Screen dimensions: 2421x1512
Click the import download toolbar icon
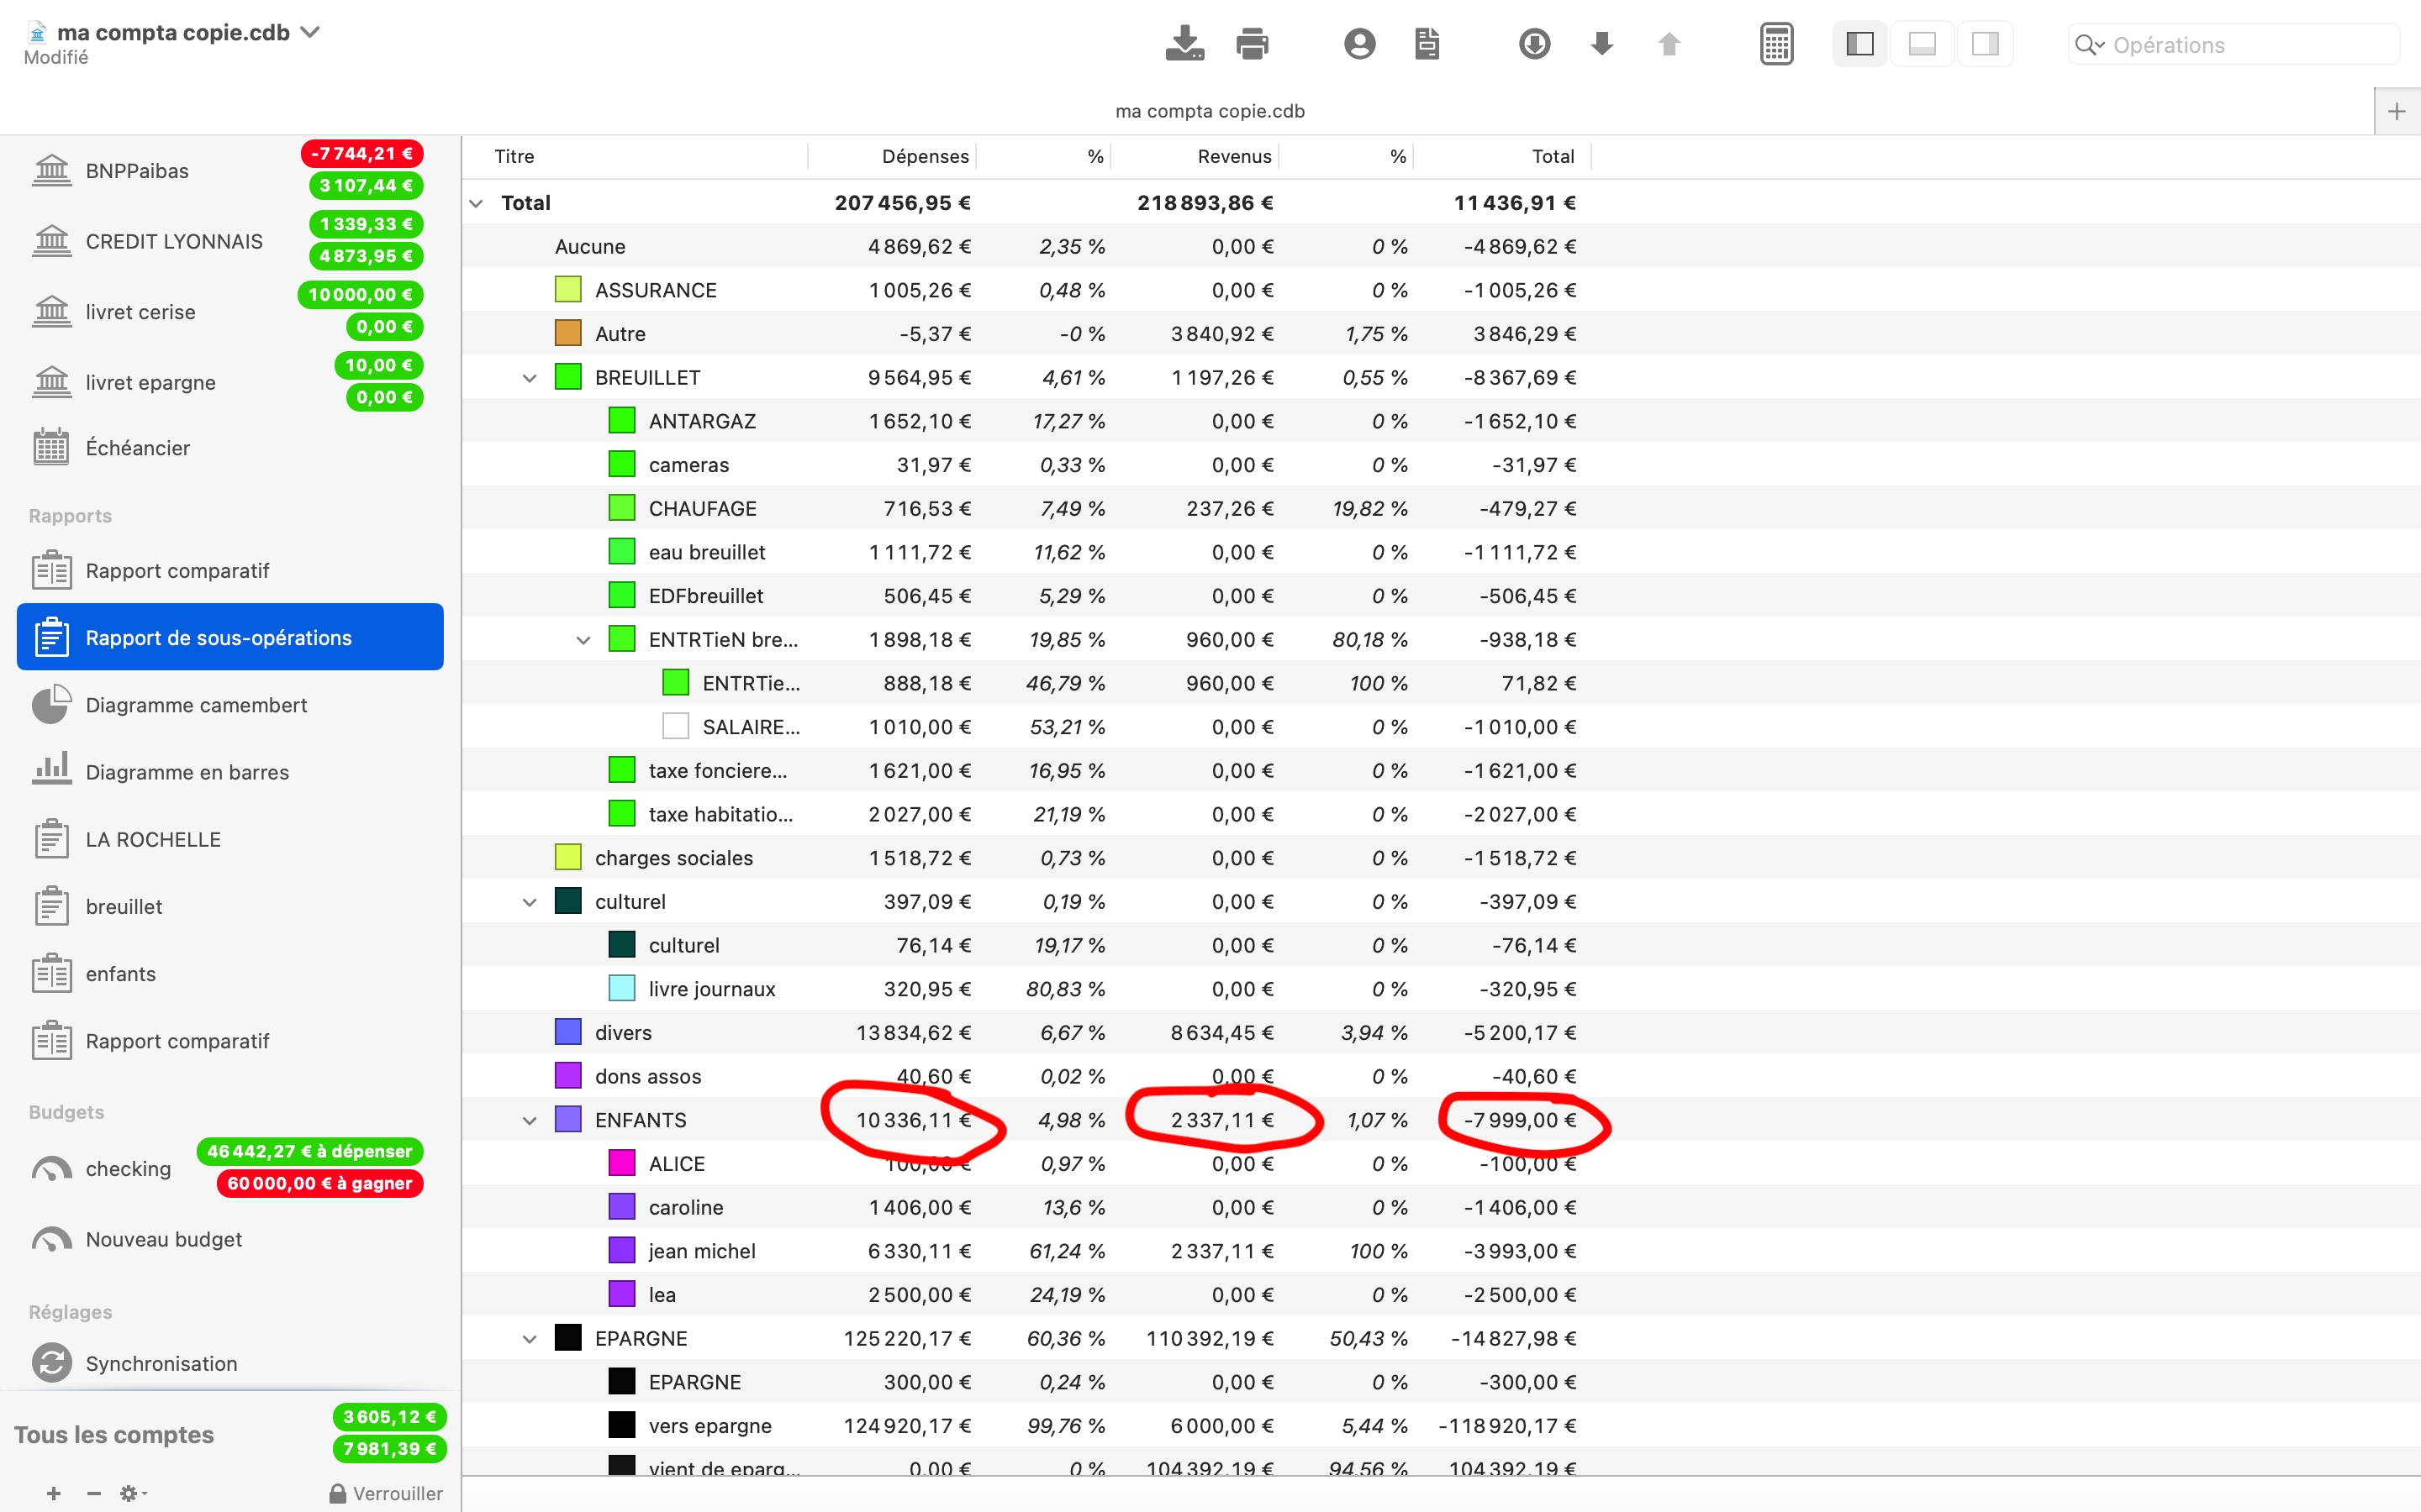click(1184, 44)
